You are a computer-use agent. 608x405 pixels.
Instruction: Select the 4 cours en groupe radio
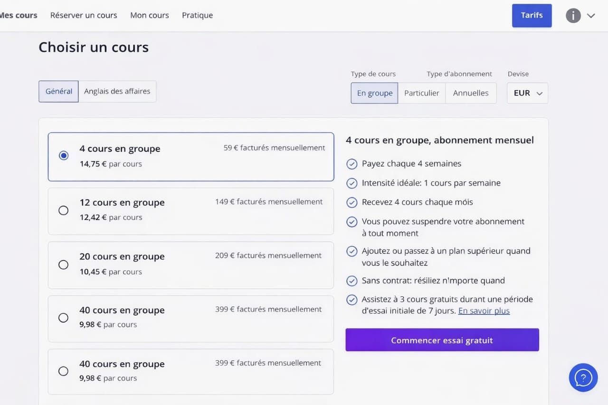point(63,156)
